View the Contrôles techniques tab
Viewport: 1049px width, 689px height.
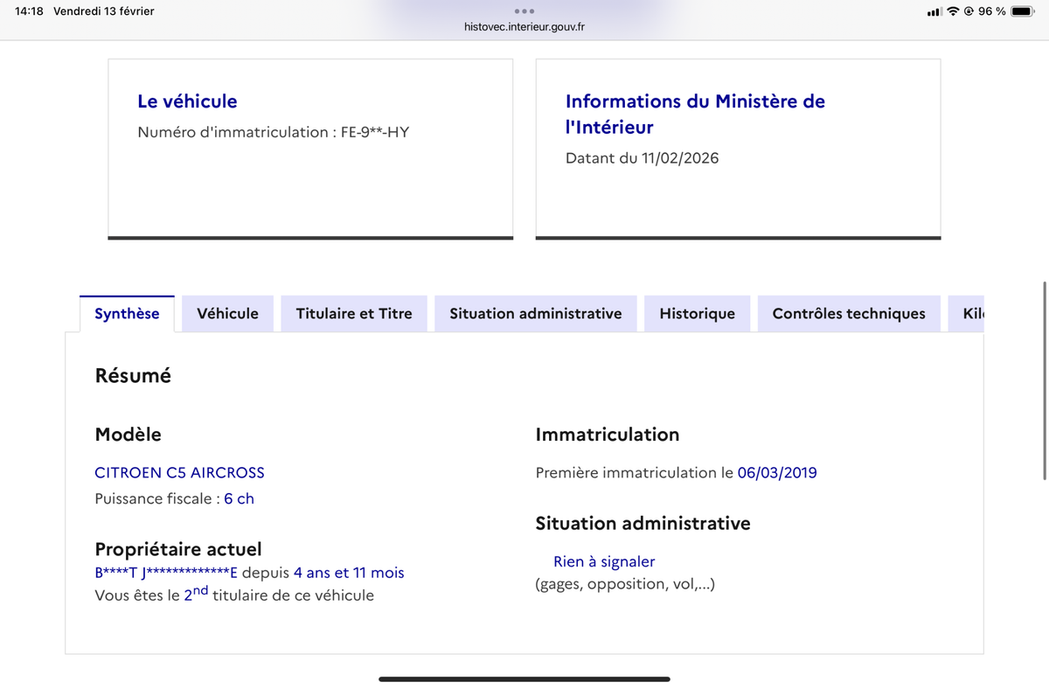click(x=848, y=313)
